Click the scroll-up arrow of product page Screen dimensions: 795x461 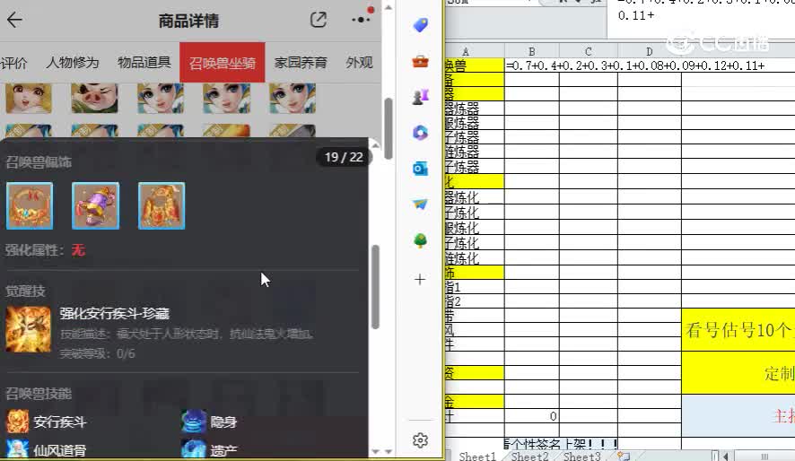click(x=389, y=7)
